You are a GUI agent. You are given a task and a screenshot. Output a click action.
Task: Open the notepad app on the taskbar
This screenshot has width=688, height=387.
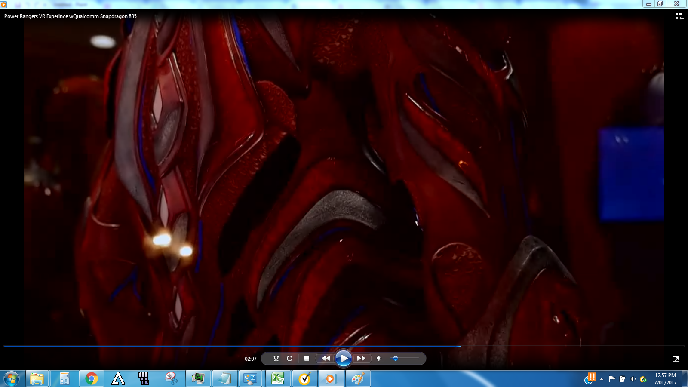pyautogui.click(x=224, y=379)
